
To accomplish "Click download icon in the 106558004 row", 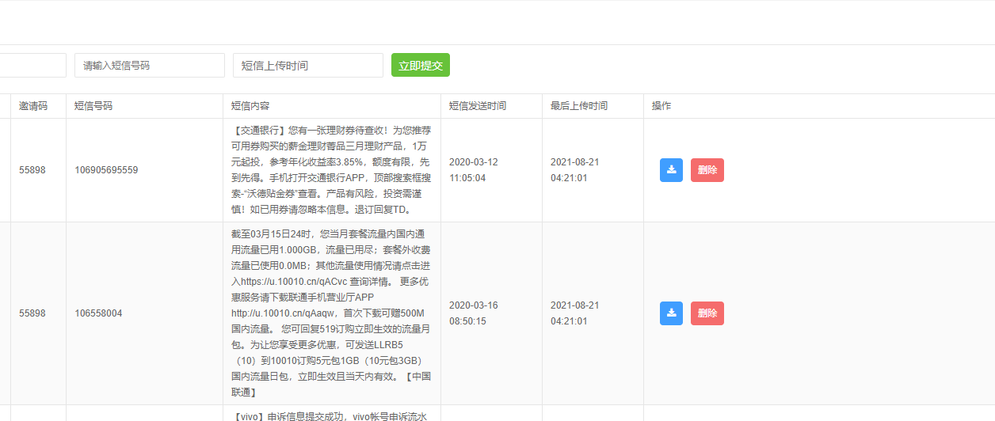I will (x=671, y=313).
